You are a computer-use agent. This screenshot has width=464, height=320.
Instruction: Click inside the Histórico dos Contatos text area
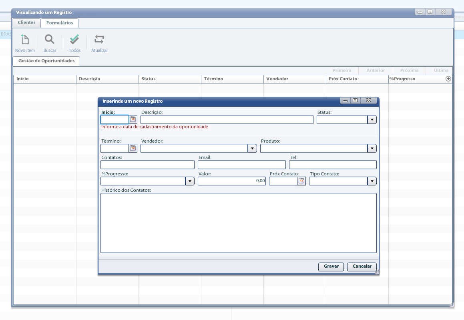[x=239, y=223]
